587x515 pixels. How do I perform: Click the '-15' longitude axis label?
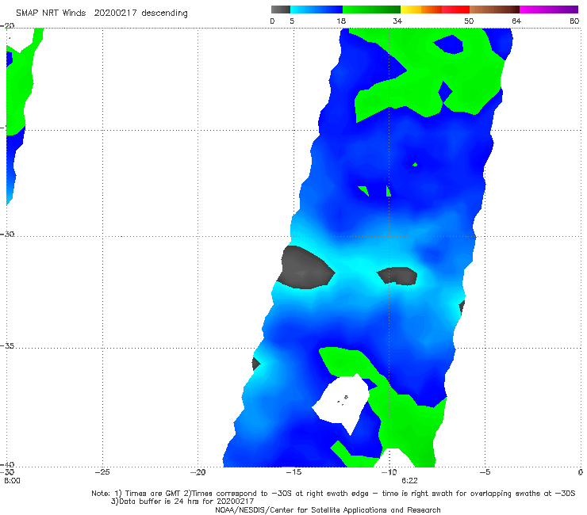pyautogui.click(x=293, y=472)
